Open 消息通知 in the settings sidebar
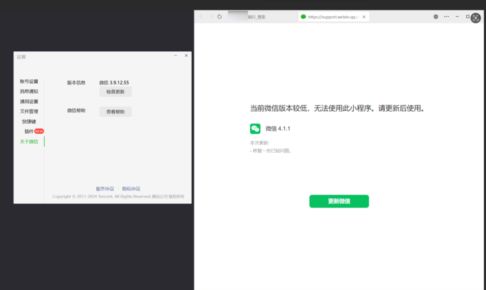Viewport: 486px width, 290px height. [x=29, y=91]
